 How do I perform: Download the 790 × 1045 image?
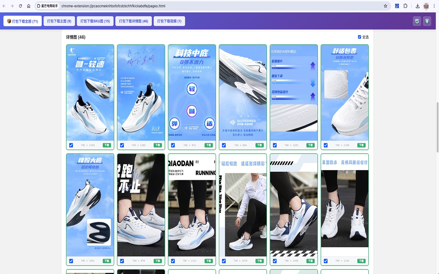coord(310,261)
